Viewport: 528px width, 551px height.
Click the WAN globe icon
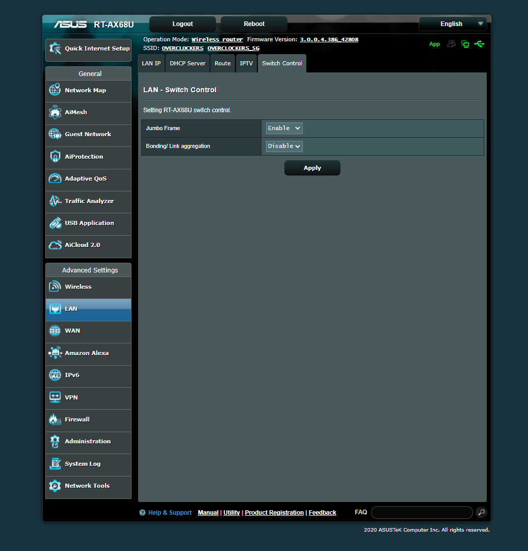click(55, 331)
